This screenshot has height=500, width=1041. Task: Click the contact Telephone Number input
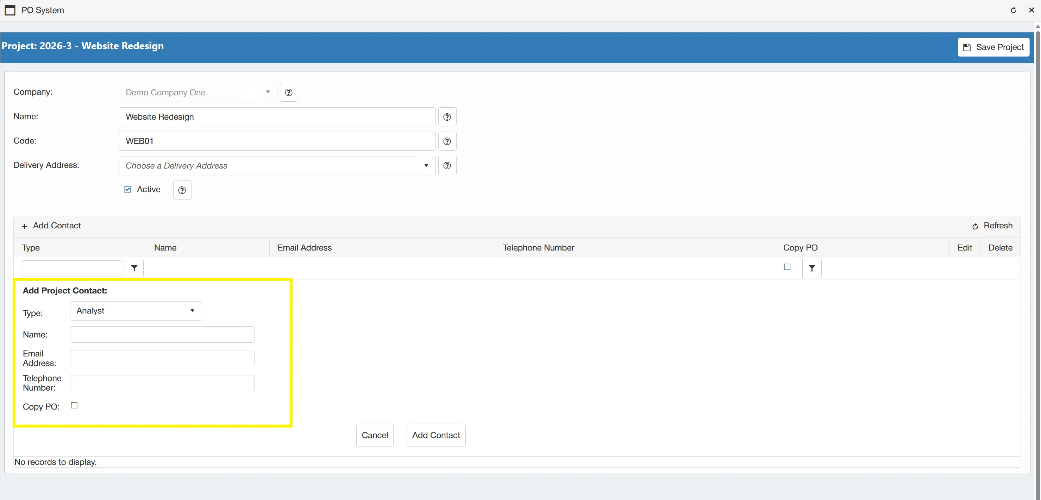[x=162, y=383]
